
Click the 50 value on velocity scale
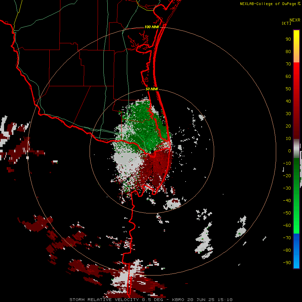coord(288,89)
